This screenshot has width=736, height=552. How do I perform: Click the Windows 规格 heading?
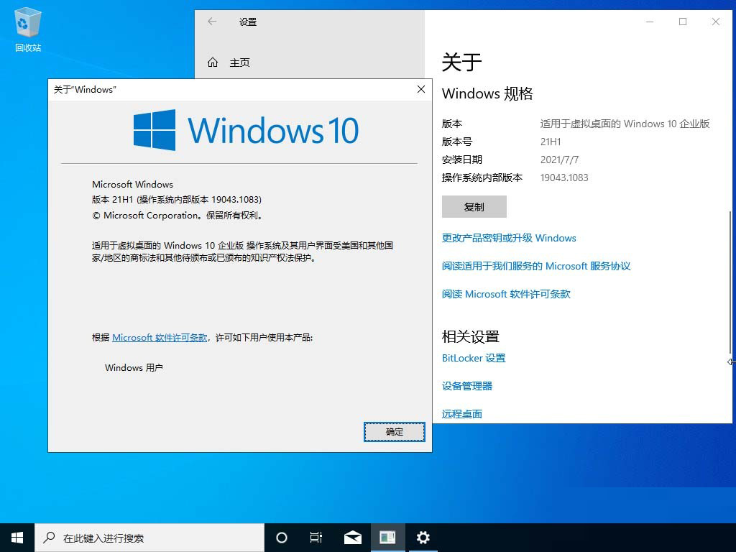(x=487, y=93)
